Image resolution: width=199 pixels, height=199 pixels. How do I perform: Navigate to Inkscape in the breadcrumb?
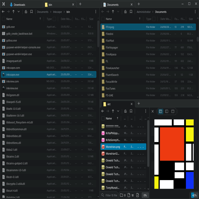[x=57, y=12]
